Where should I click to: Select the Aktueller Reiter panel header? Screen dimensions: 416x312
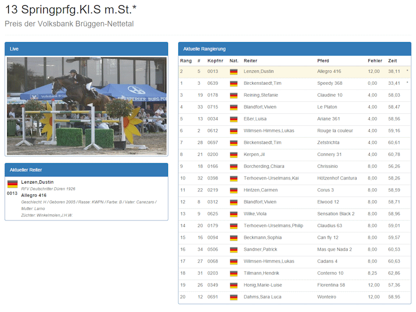pyautogui.click(x=86, y=170)
